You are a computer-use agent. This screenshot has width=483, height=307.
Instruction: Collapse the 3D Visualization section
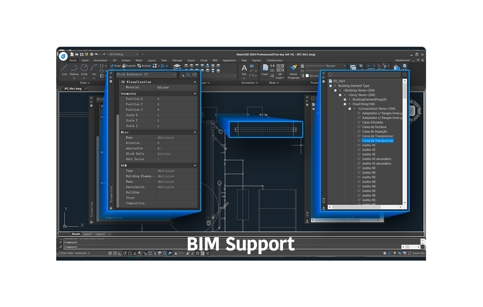click(x=195, y=82)
